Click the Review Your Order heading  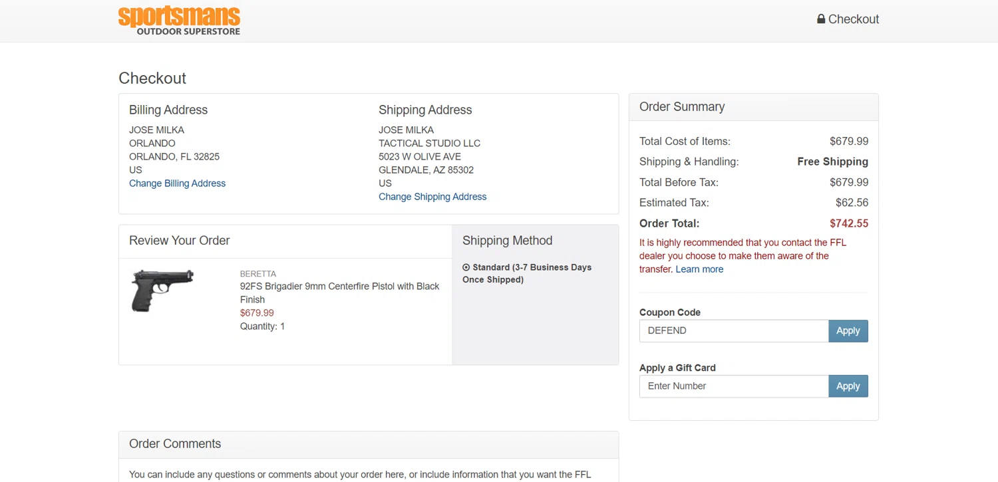[x=180, y=241]
